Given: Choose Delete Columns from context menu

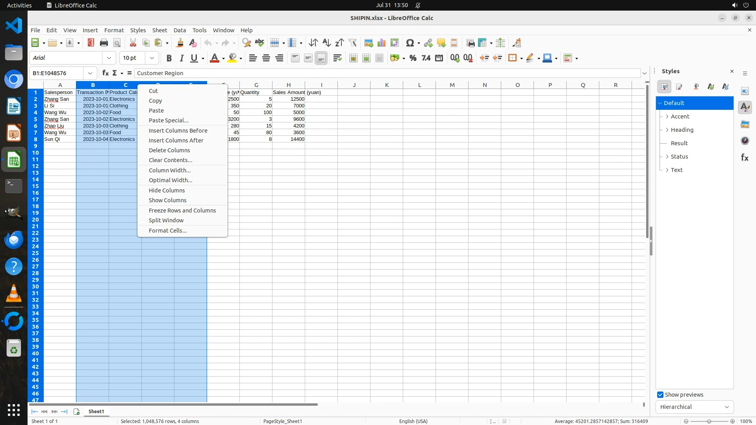Looking at the screenshot, I should 169,150.
